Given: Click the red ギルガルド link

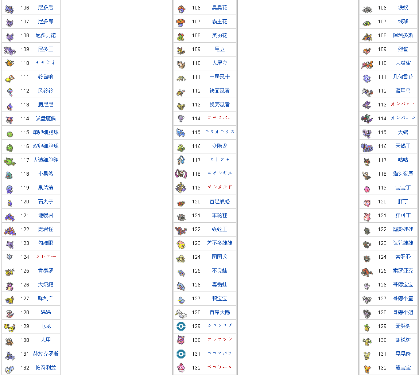Looking at the screenshot, I should (x=220, y=187).
